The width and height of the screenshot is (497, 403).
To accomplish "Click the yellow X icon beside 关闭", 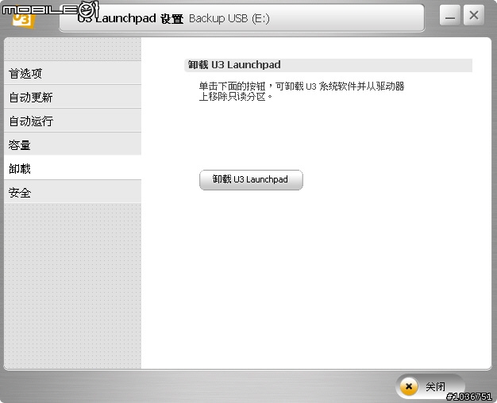I will click(x=409, y=386).
